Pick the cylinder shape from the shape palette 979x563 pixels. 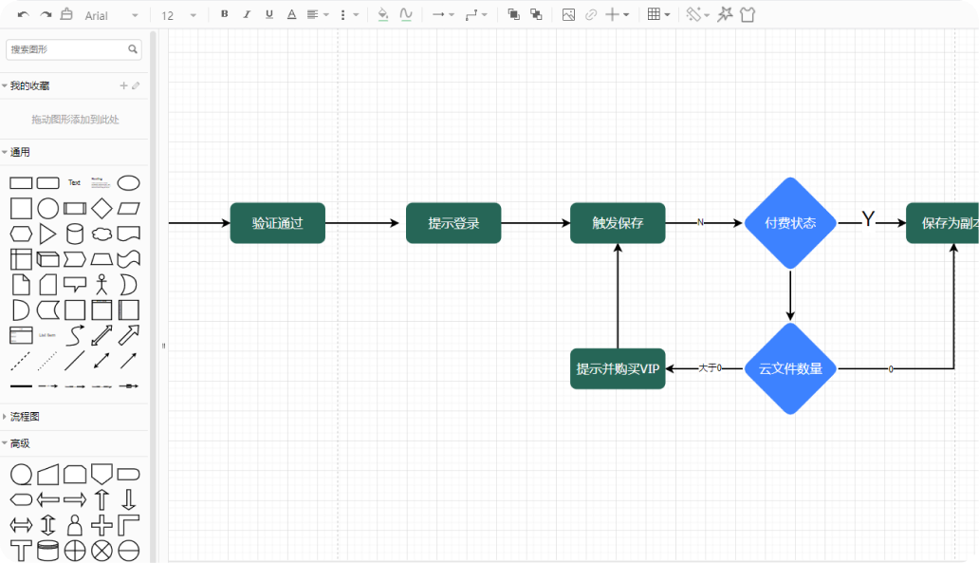point(75,234)
